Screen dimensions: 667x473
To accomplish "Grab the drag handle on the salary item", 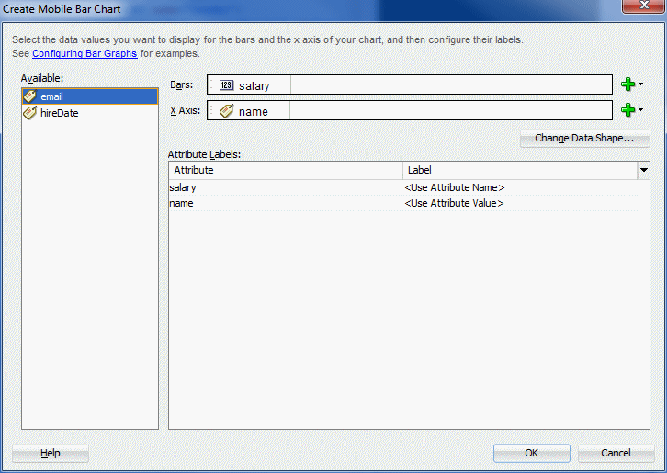I will coord(211,85).
